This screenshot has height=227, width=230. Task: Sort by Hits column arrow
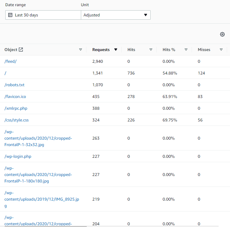151,50
